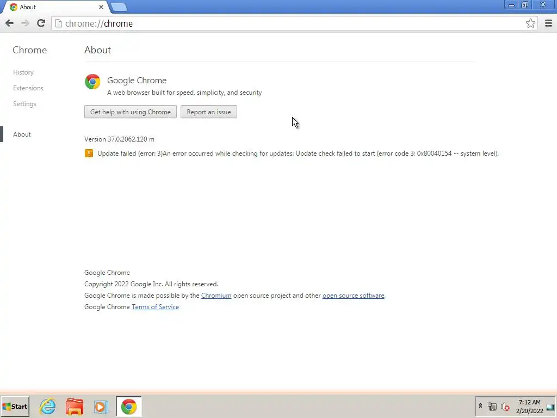Image resolution: width=557 pixels, height=418 pixels.
Task: Bookmark this page with the star icon
Action: pos(530,23)
